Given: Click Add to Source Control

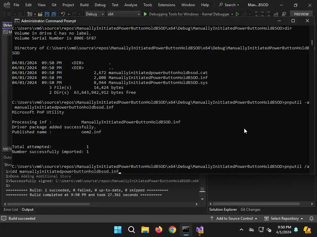Looking at the screenshot, I should coord(233,218).
